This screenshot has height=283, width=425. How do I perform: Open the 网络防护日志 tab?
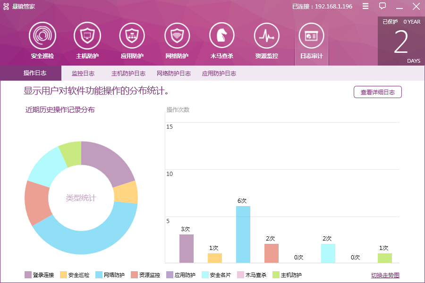tap(174, 74)
